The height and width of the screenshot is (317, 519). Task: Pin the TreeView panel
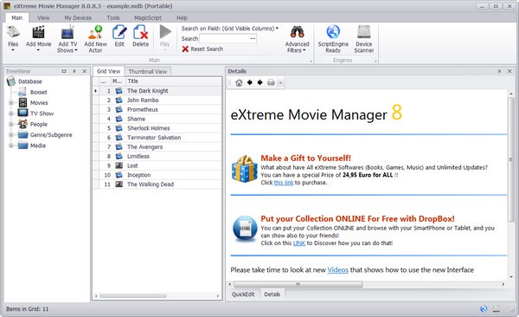tap(74, 71)
